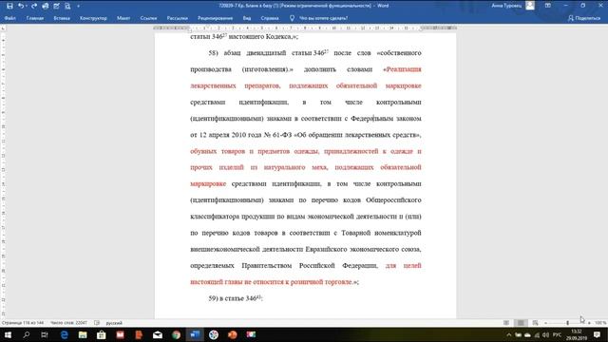
Task: Open Task View on taskbar
Action: (x=45, y=334)
